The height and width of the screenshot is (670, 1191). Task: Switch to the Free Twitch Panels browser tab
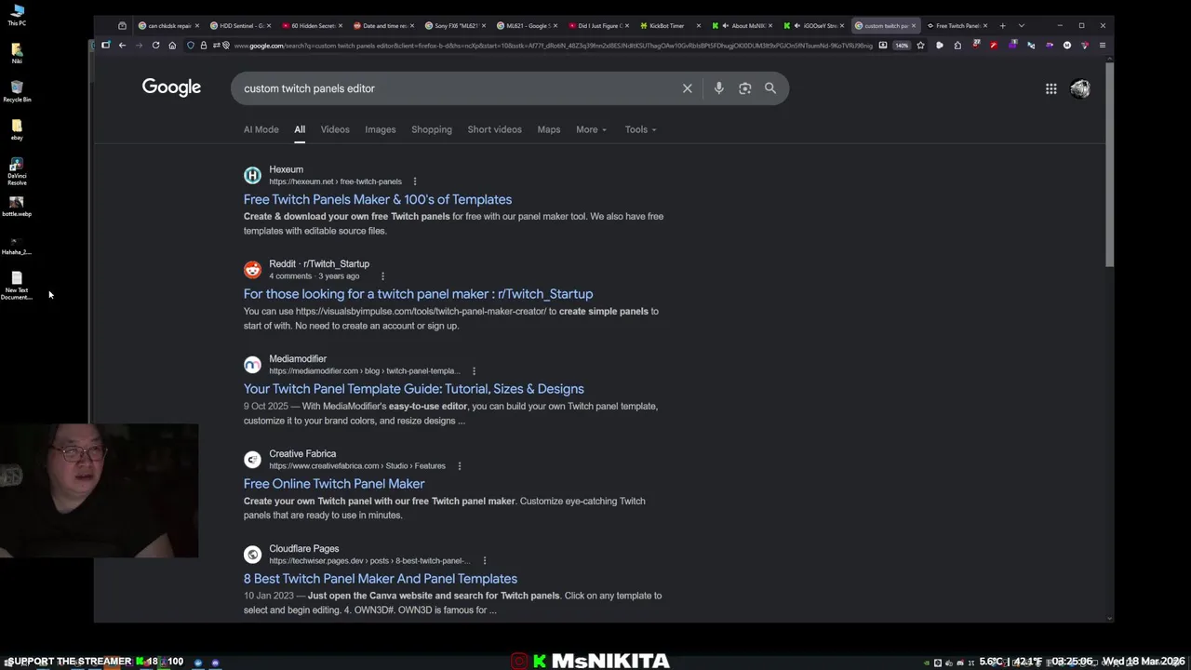click(957, 25)
